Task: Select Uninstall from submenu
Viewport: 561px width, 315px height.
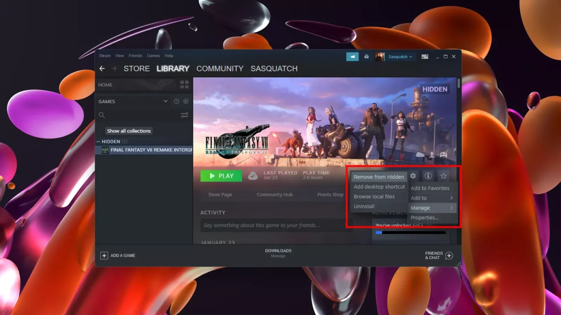Action: coord(379,206)
